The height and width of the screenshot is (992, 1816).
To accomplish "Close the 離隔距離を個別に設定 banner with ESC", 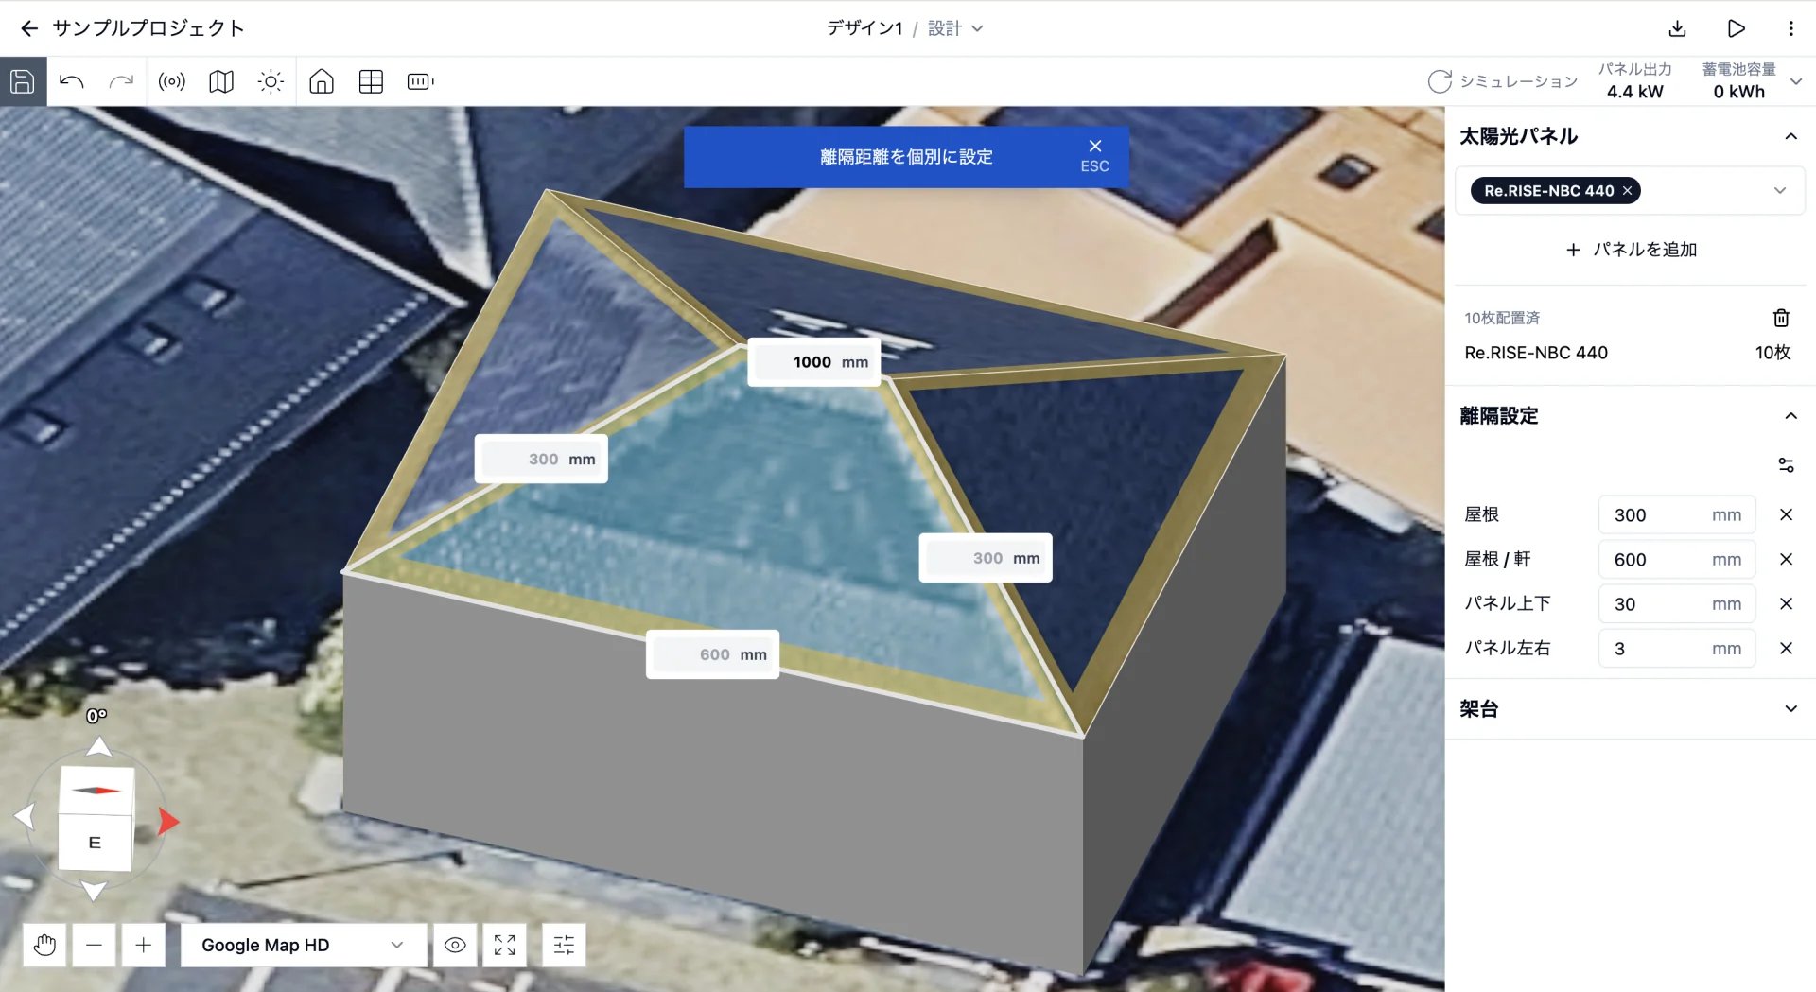I will pos(1094,156).
